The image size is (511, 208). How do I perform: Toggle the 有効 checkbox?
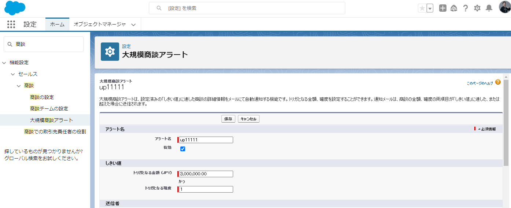[183, 149]
